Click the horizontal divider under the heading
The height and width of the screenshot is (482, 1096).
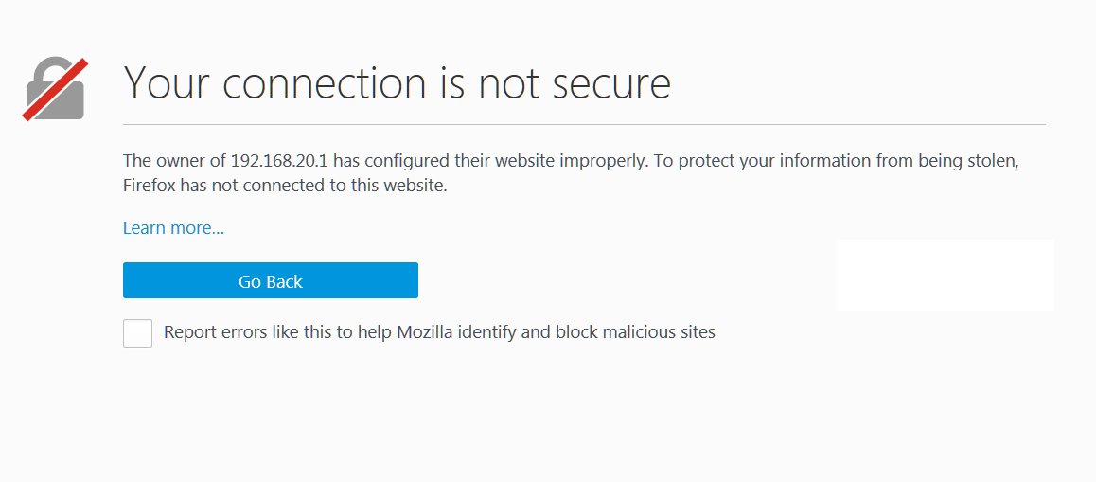[584, 124]
